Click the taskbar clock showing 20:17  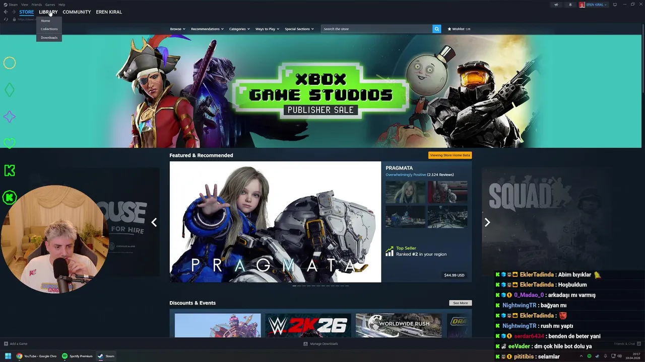[632, 356]
